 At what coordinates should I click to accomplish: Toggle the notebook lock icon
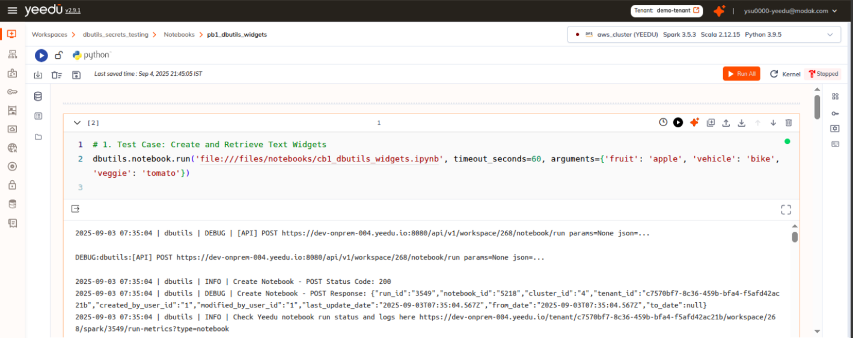(58, 55)
